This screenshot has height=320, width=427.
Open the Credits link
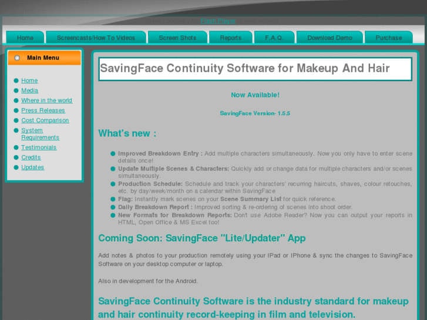tap(31, 157)
